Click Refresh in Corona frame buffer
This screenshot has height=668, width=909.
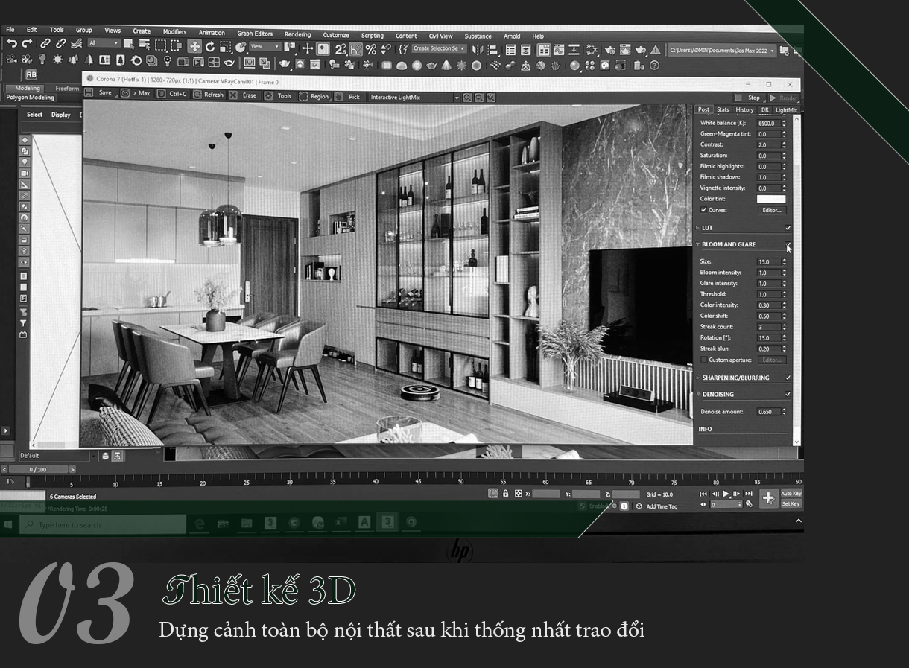(208, 95)
